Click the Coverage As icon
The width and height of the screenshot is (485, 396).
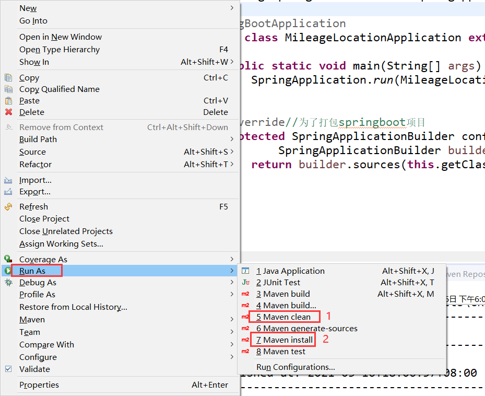click(8, 259)
